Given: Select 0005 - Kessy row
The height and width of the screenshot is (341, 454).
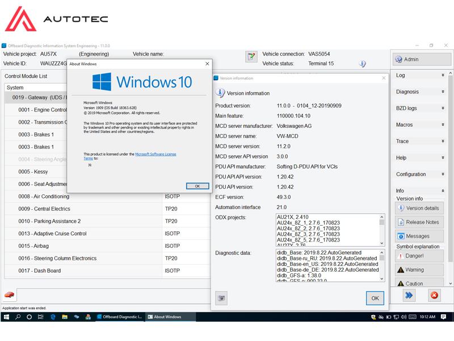Looking at the screenshot, I should coord(36,172).
